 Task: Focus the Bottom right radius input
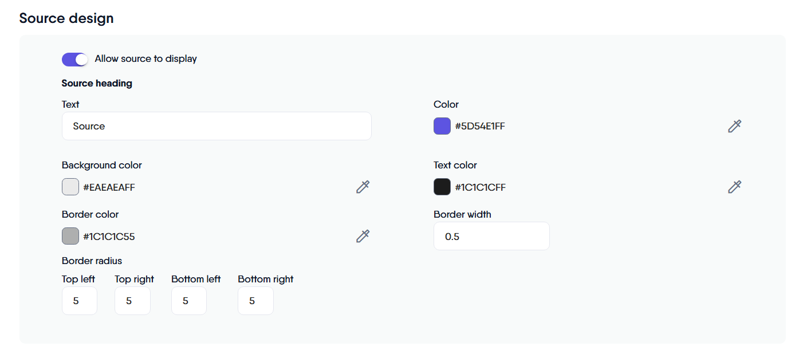point(255,301)
